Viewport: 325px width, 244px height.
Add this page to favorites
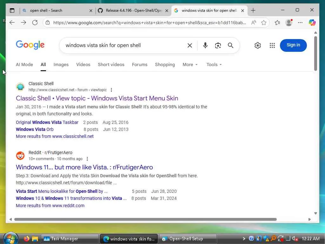point(264,23)
